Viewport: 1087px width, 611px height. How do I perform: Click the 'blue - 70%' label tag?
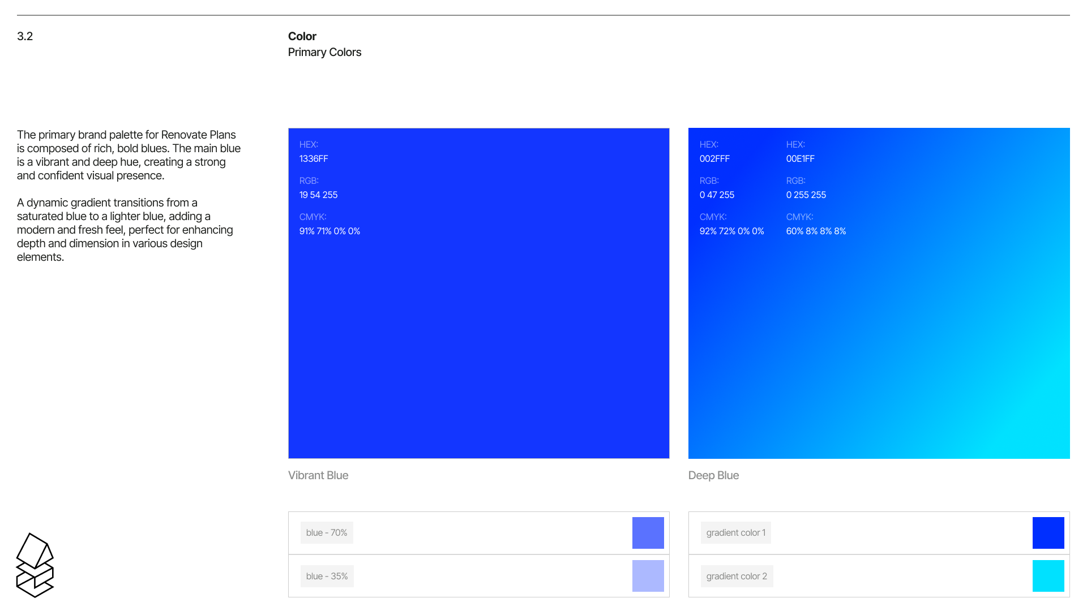327,533
